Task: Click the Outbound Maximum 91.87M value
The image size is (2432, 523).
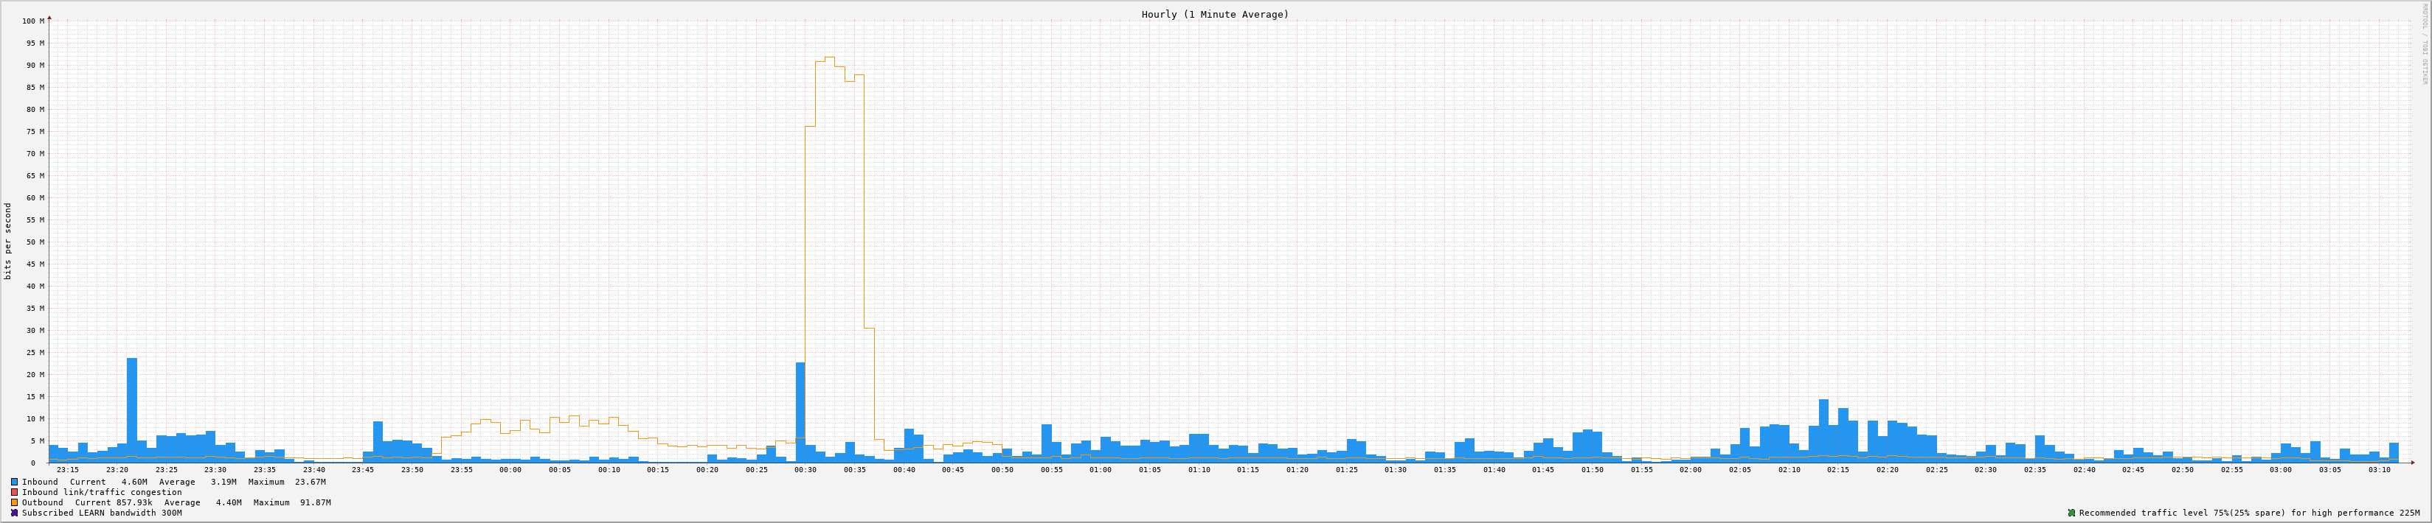Action: pos(315,502)
